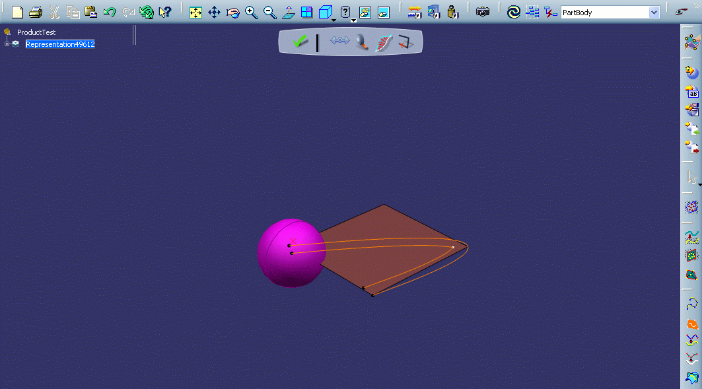Toggle the Normal View tool
The width and height of the screenshot is (702, 389).
(x=289, y=12)
